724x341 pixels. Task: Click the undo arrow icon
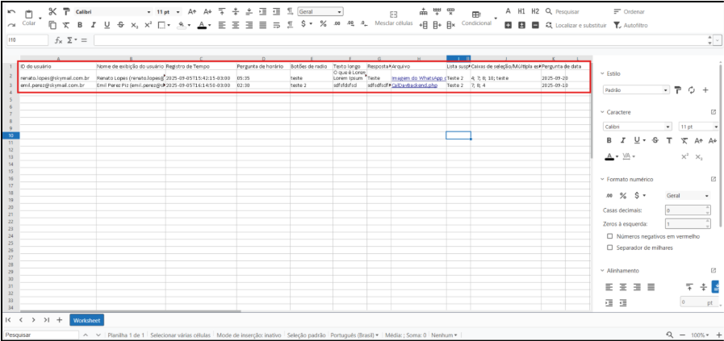[10, 12]
